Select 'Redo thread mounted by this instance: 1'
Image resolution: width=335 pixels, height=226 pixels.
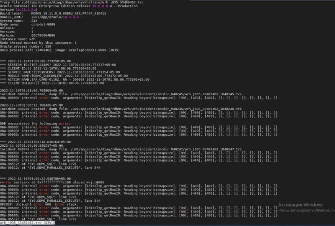point(38,43)
